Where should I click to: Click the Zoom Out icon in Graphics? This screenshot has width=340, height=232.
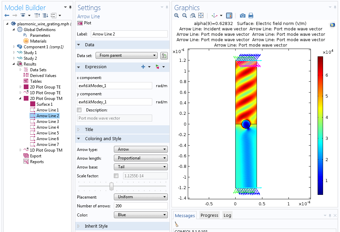point(185,16)
